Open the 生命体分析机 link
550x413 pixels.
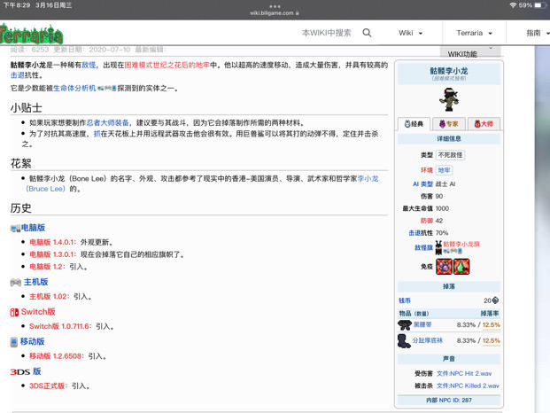coord(74,88)
